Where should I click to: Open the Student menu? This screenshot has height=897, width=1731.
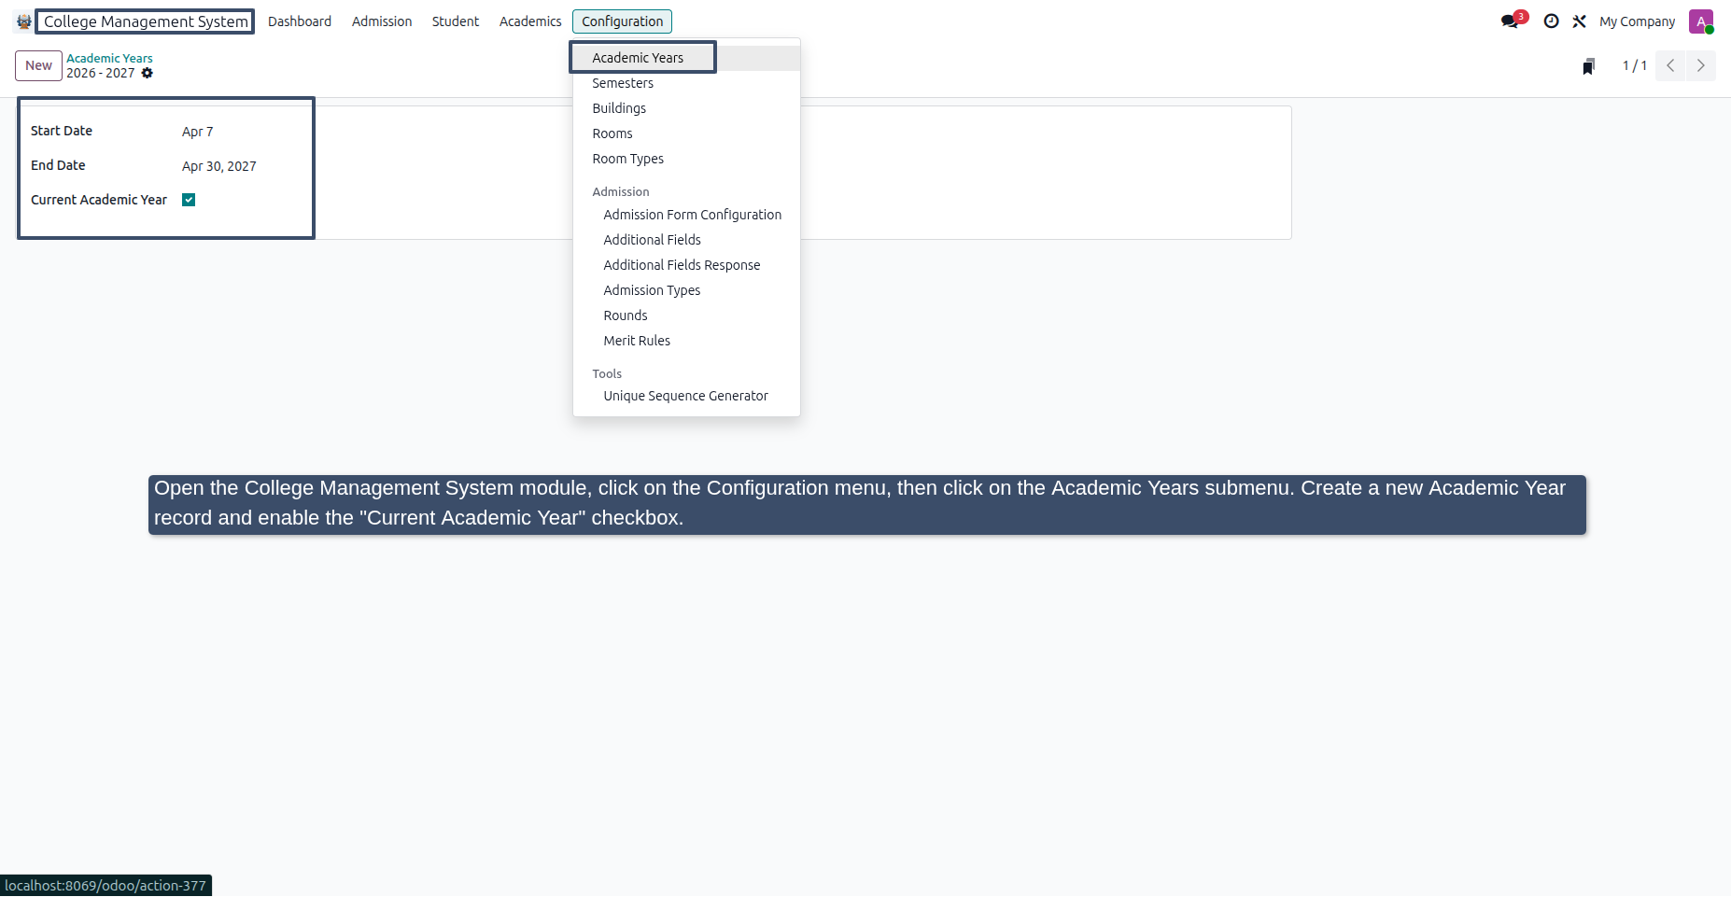tap(456, 21)
